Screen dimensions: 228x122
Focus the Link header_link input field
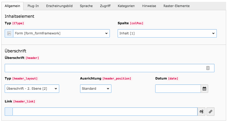105,112
